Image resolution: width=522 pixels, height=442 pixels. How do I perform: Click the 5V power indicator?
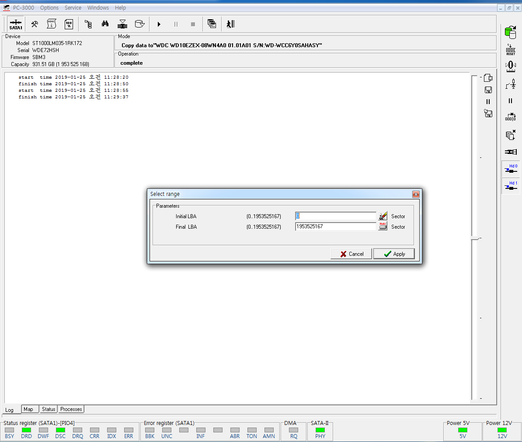point(463,430)
